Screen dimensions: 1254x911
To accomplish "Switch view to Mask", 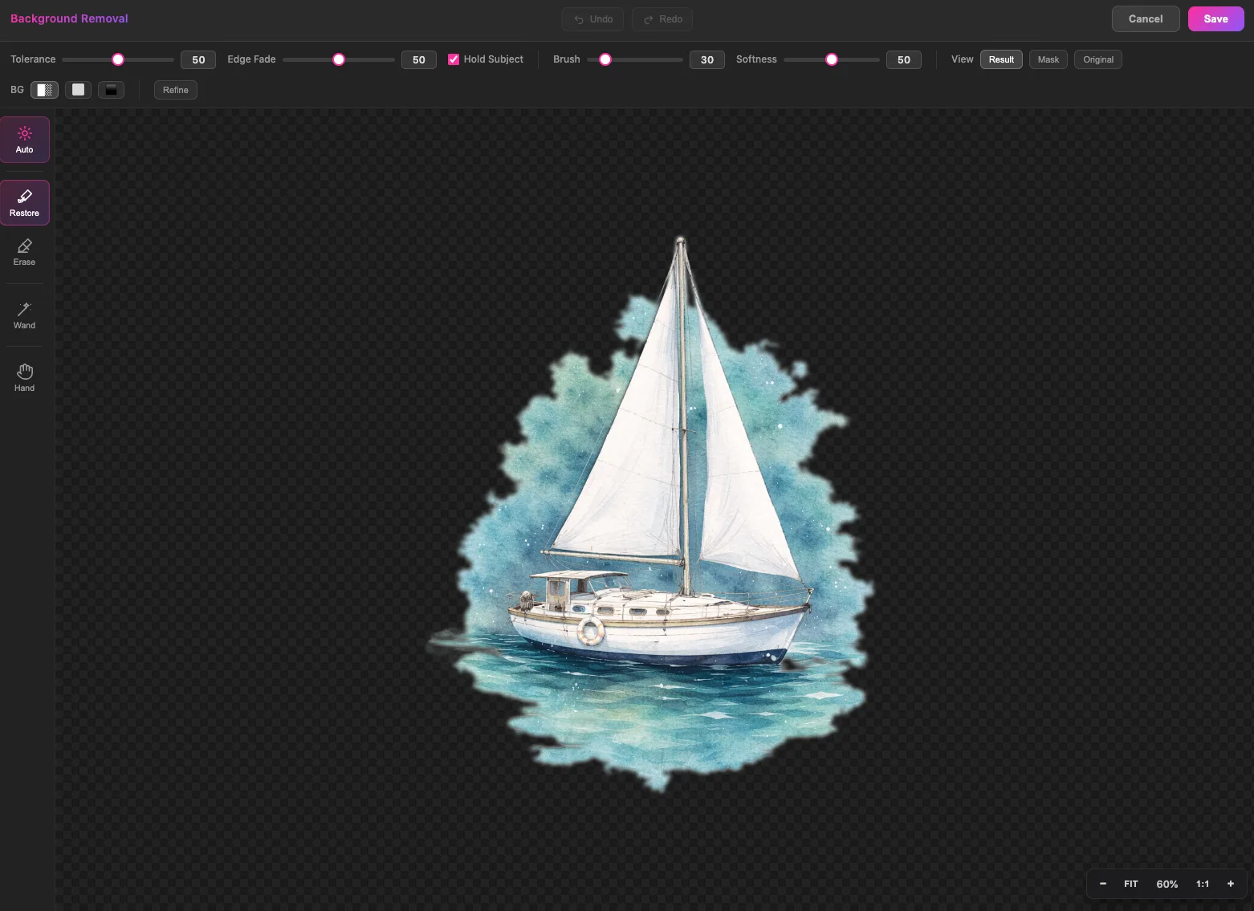I will pos(1048,59).
